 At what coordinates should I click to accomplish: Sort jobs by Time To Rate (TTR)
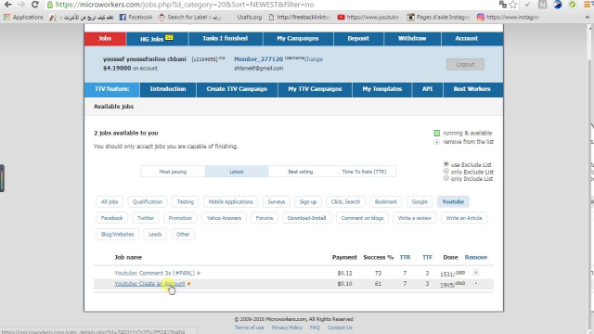[x=364, y=172]
